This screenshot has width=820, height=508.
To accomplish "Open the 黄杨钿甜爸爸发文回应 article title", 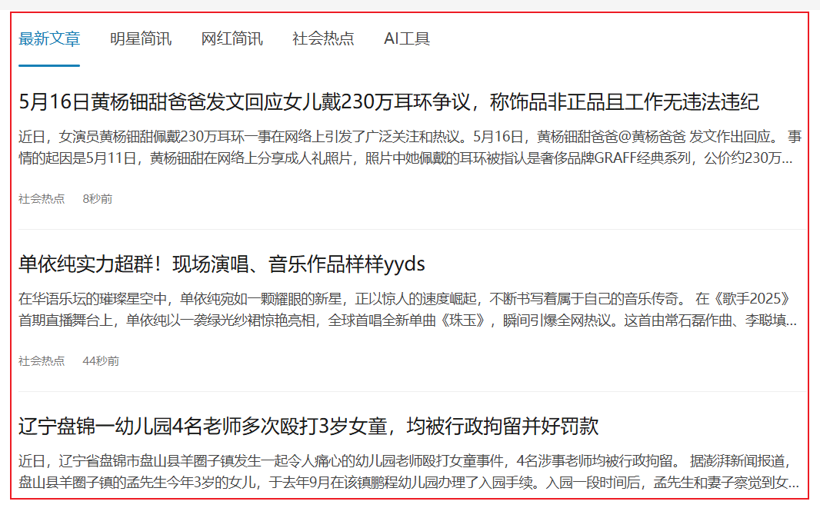I will (388, 101).
